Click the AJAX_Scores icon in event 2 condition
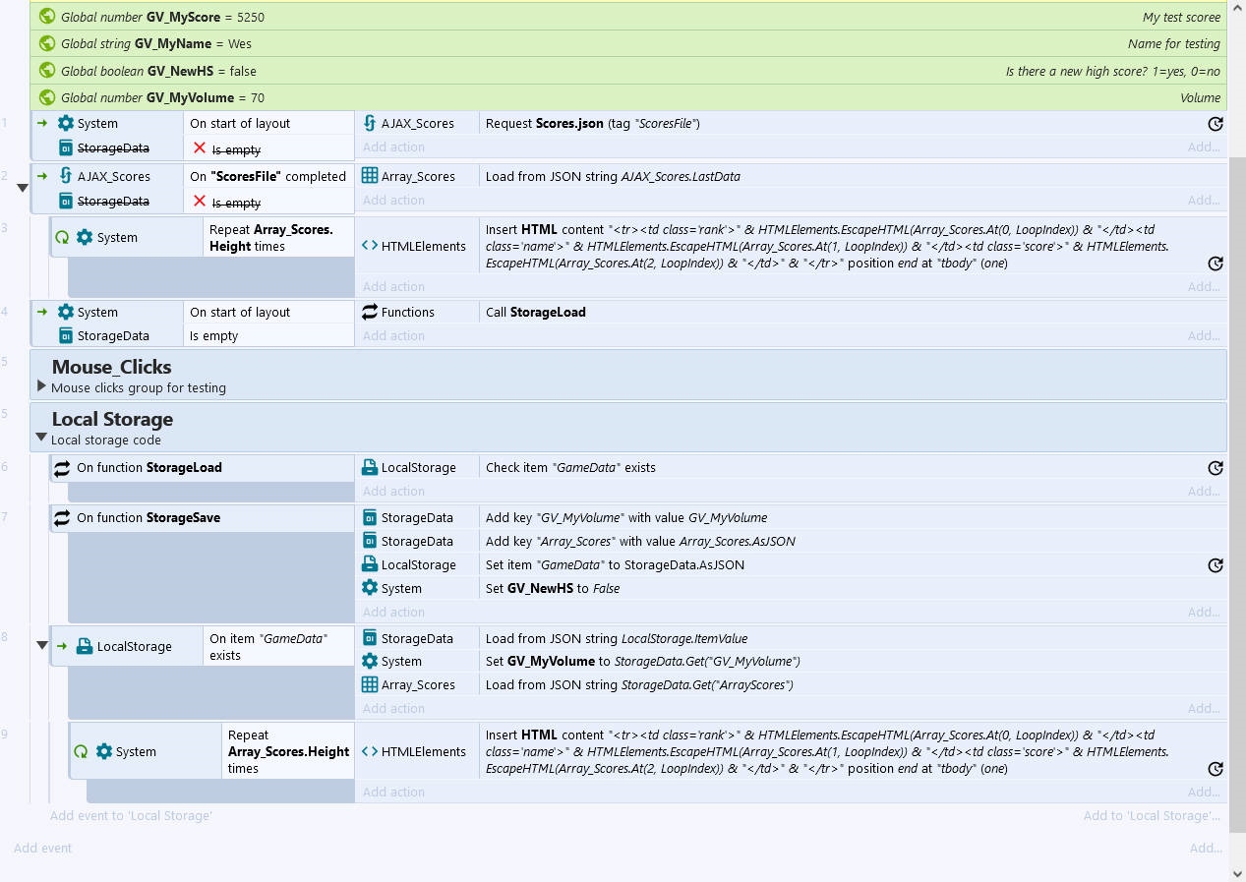Screen dimensions: 1246x882 66,176
